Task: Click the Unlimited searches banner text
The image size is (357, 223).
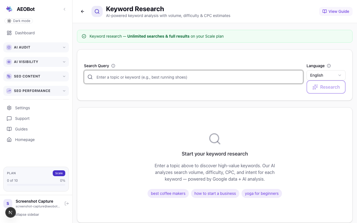Action: pos(158,36)
